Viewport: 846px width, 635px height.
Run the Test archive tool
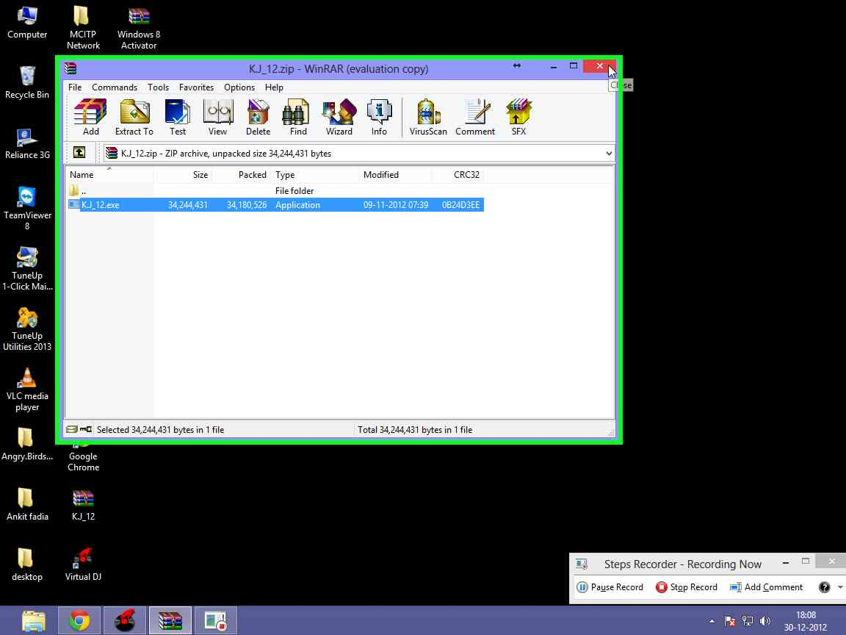point(178,117)
